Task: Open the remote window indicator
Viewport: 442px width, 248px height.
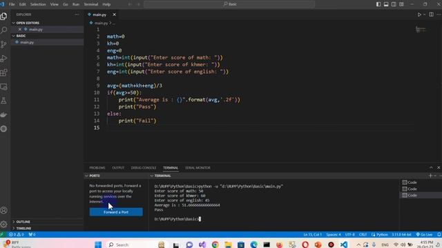Action: click(x=3, y=234)
